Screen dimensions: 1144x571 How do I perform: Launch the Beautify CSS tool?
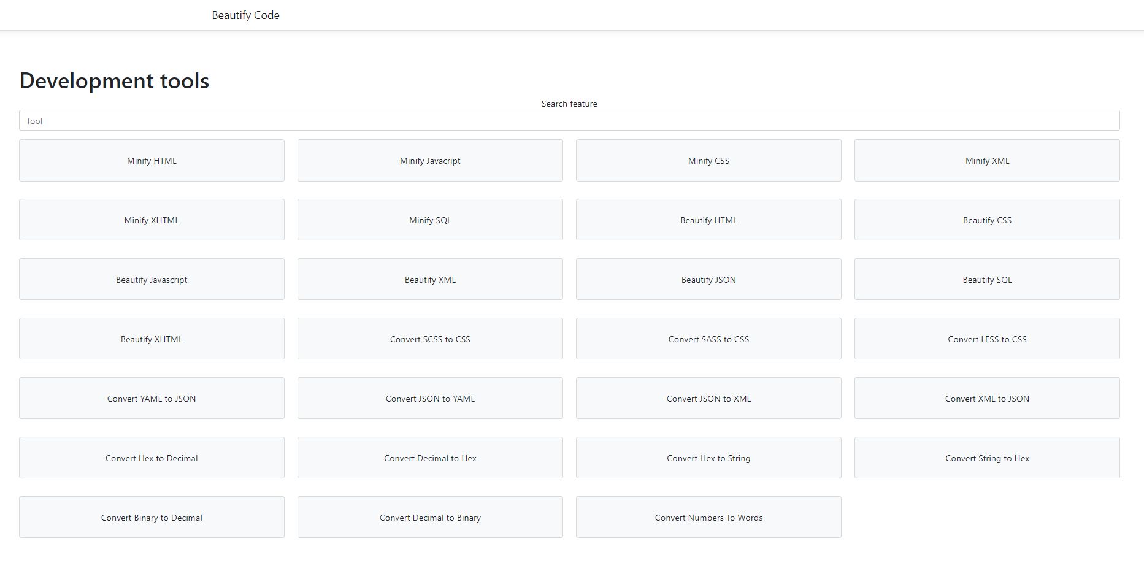[986, 220]
